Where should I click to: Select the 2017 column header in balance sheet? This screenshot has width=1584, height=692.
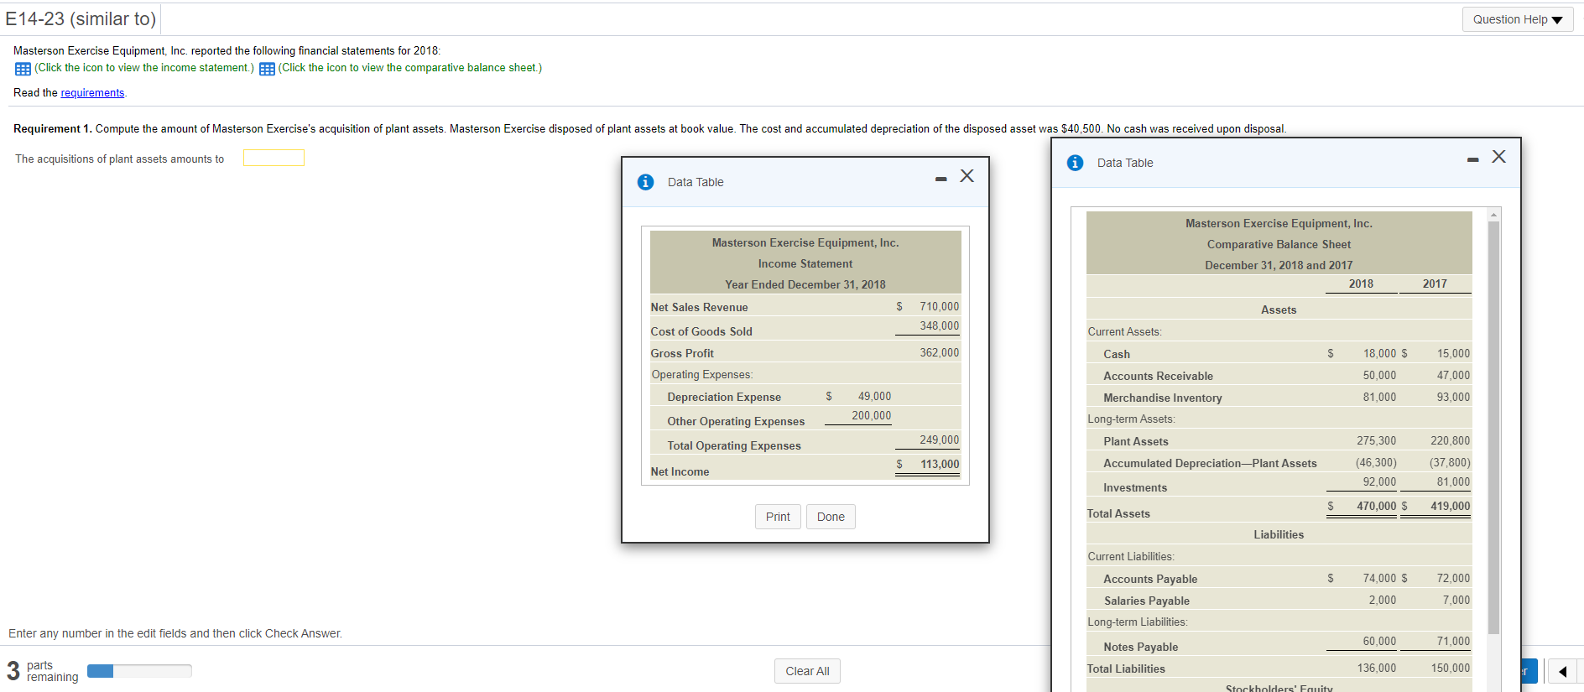1435,284
